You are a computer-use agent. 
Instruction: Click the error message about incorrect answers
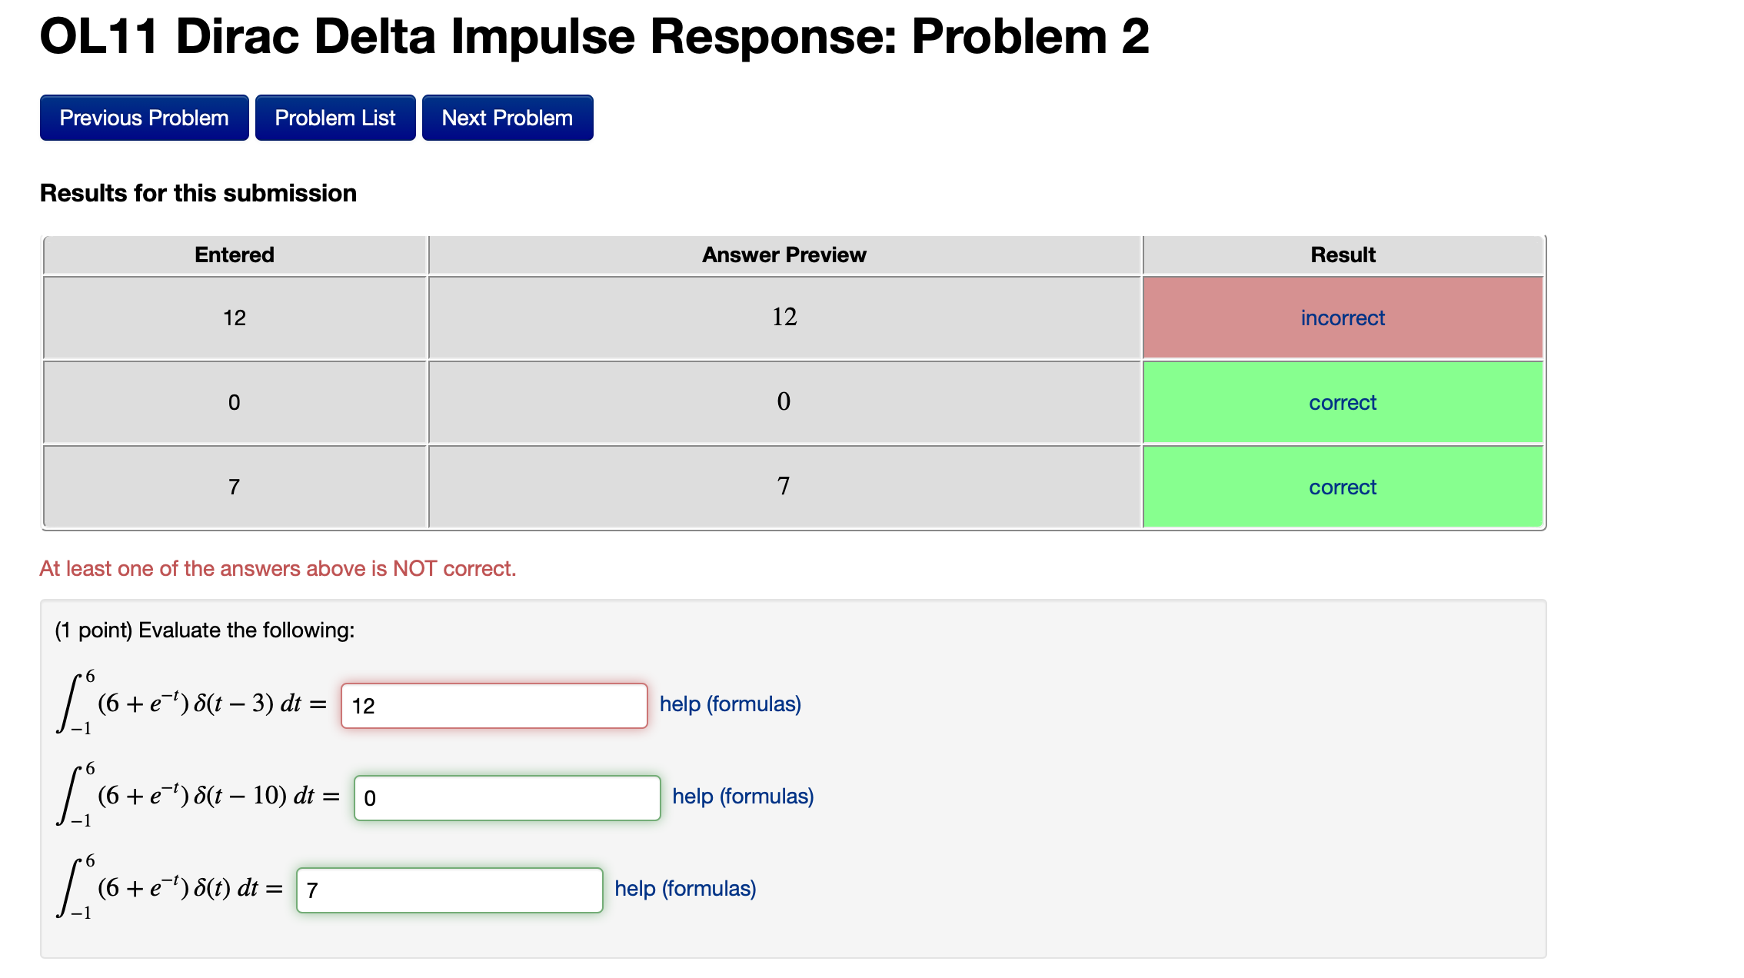[x=278, y=568]
